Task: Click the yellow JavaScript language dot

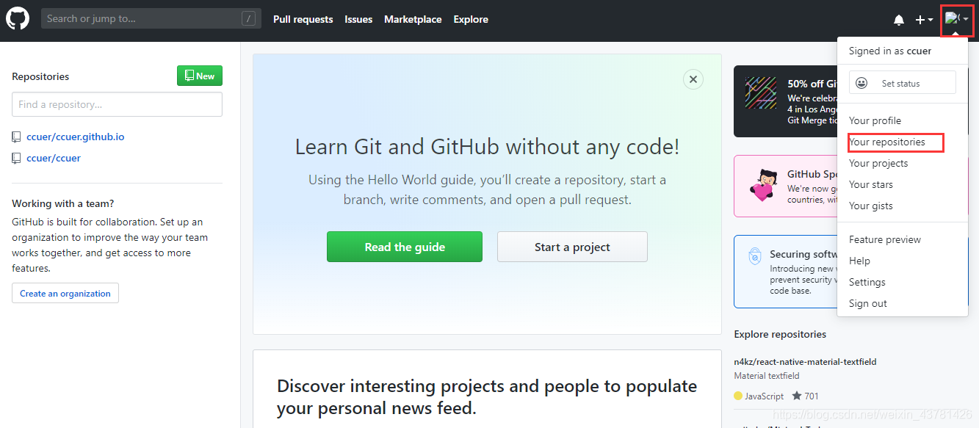Action: point(737,396)
